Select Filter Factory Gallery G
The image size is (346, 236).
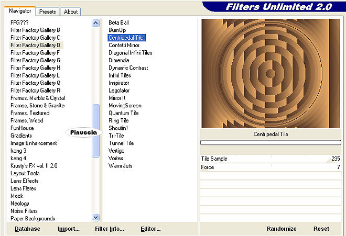(35, 60)
